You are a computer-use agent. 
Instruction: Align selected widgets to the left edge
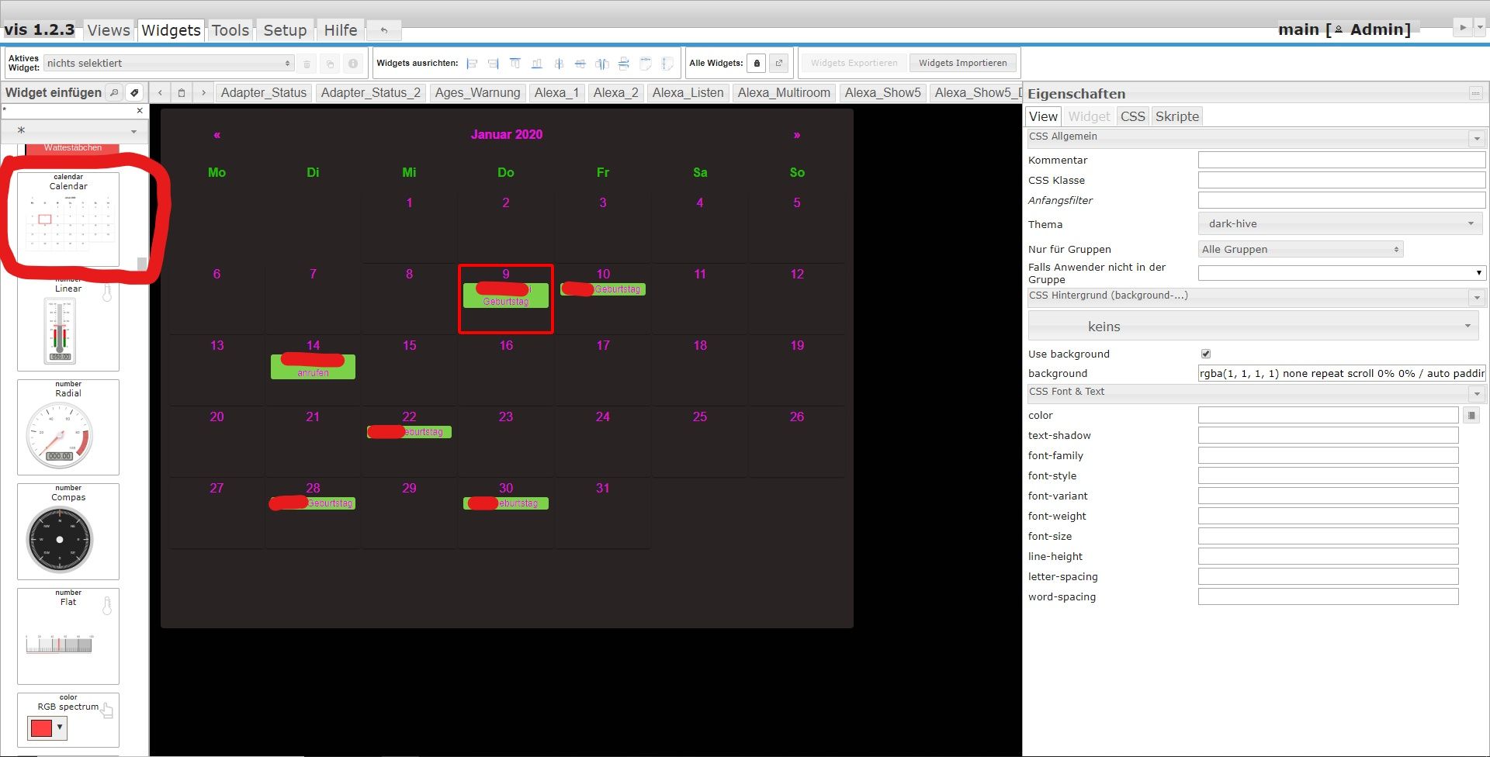472,64
